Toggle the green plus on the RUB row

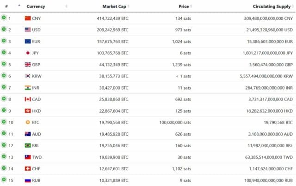[4, 180]
